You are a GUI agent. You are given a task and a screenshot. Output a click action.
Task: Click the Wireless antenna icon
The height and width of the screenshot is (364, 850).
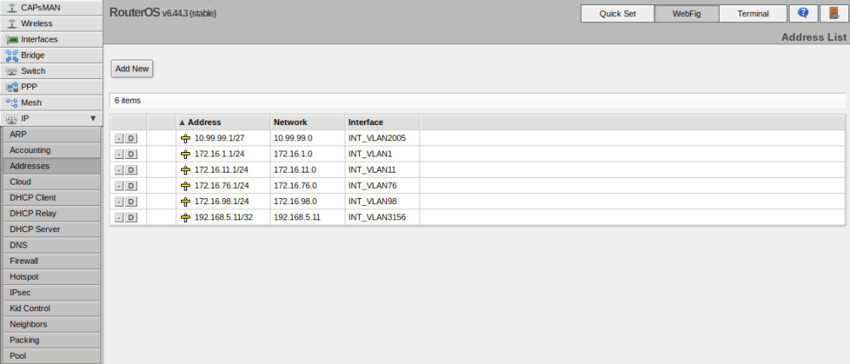click(12, 23)
